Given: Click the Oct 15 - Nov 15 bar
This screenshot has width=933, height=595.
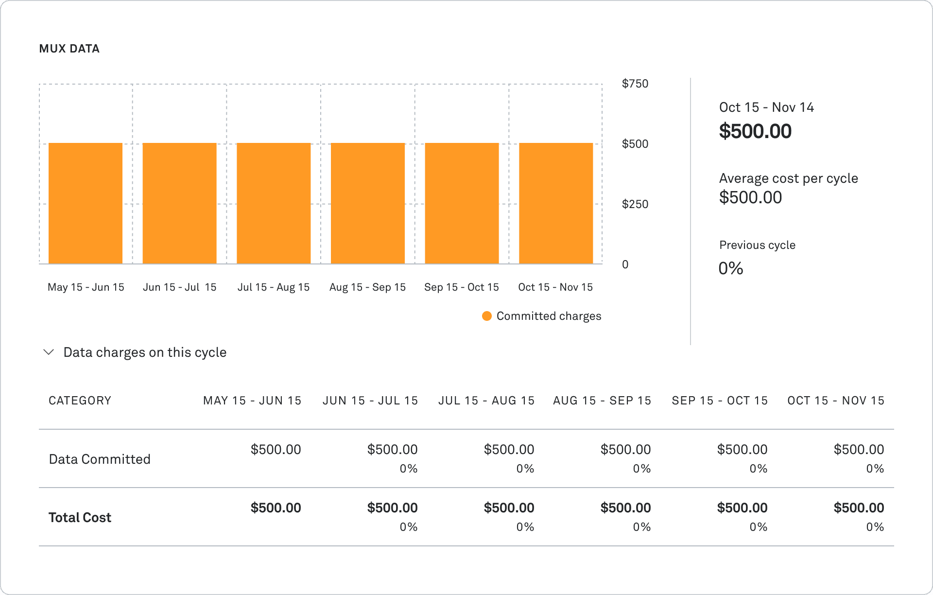Looking at the screenshot, I should pos(556,202).
